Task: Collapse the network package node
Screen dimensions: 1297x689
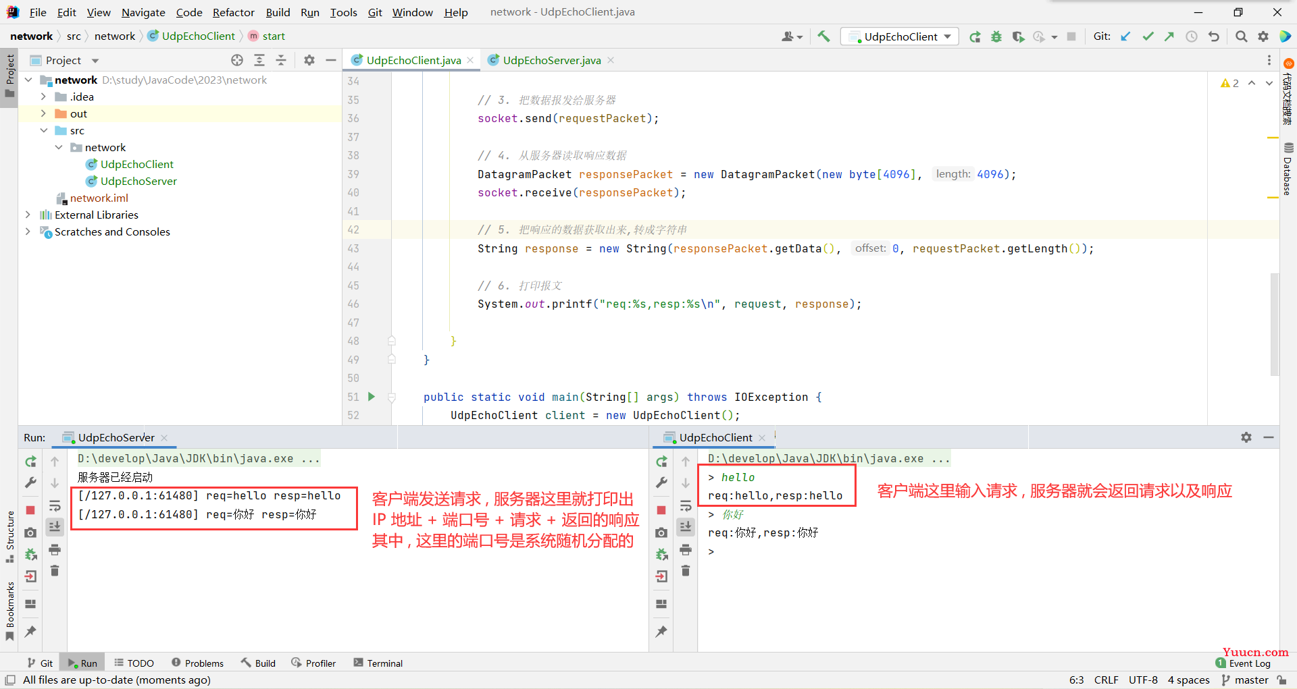Action: (59, 147)
